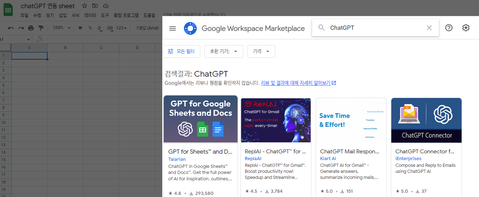This screenshot has height=197, width=479.
Task: Click the move-to-folder icon beside the title
Action: click(x=95, y=6)
